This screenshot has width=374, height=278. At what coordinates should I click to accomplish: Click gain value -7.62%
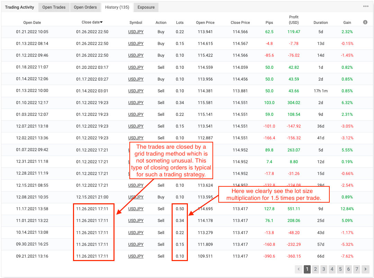coord(347,256)
